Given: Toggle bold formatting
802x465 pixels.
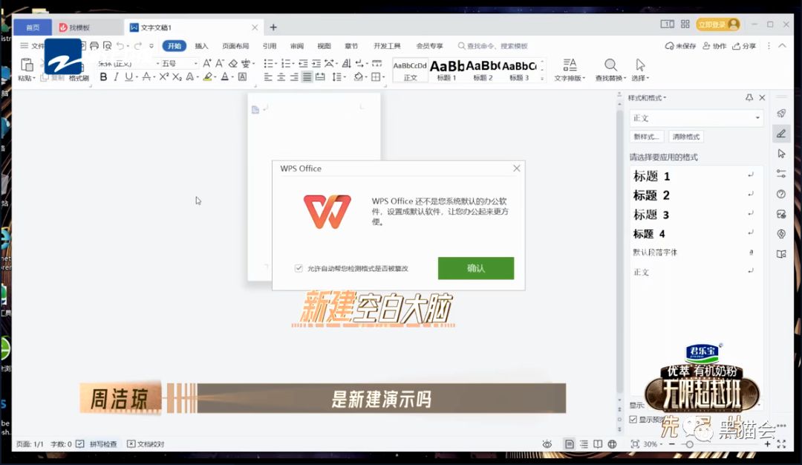Looking at the screenshot, I should click(103, 77).
